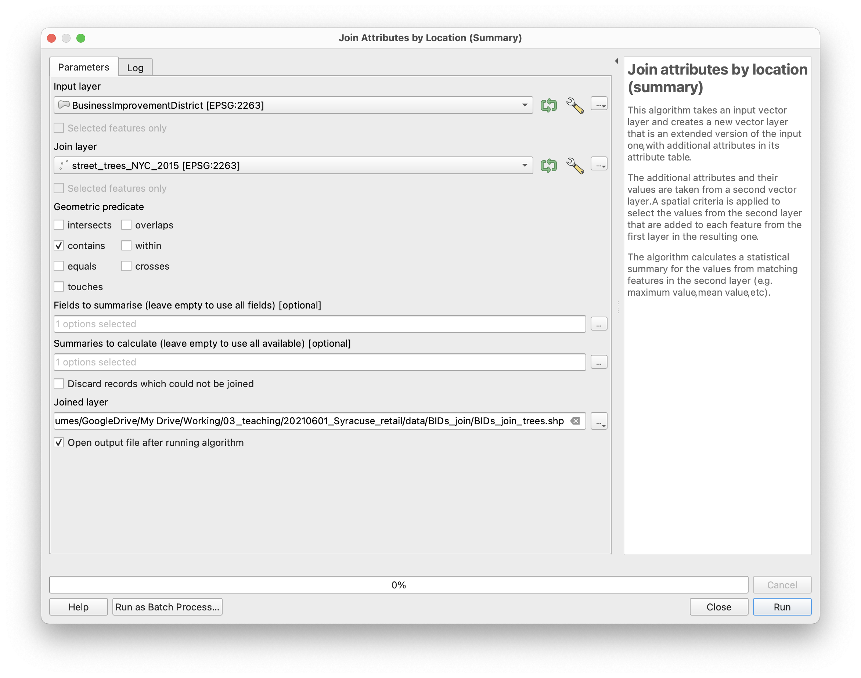Image resolution: width=861 pixels, height=678 pixels.
Task: Check Discard records which could not be joined
Action: tap(59, 384)
